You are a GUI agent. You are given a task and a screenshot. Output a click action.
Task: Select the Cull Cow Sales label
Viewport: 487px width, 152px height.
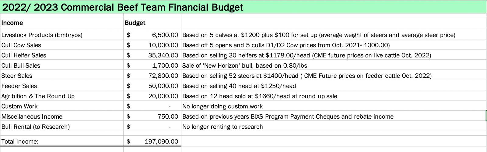point(21,45)
